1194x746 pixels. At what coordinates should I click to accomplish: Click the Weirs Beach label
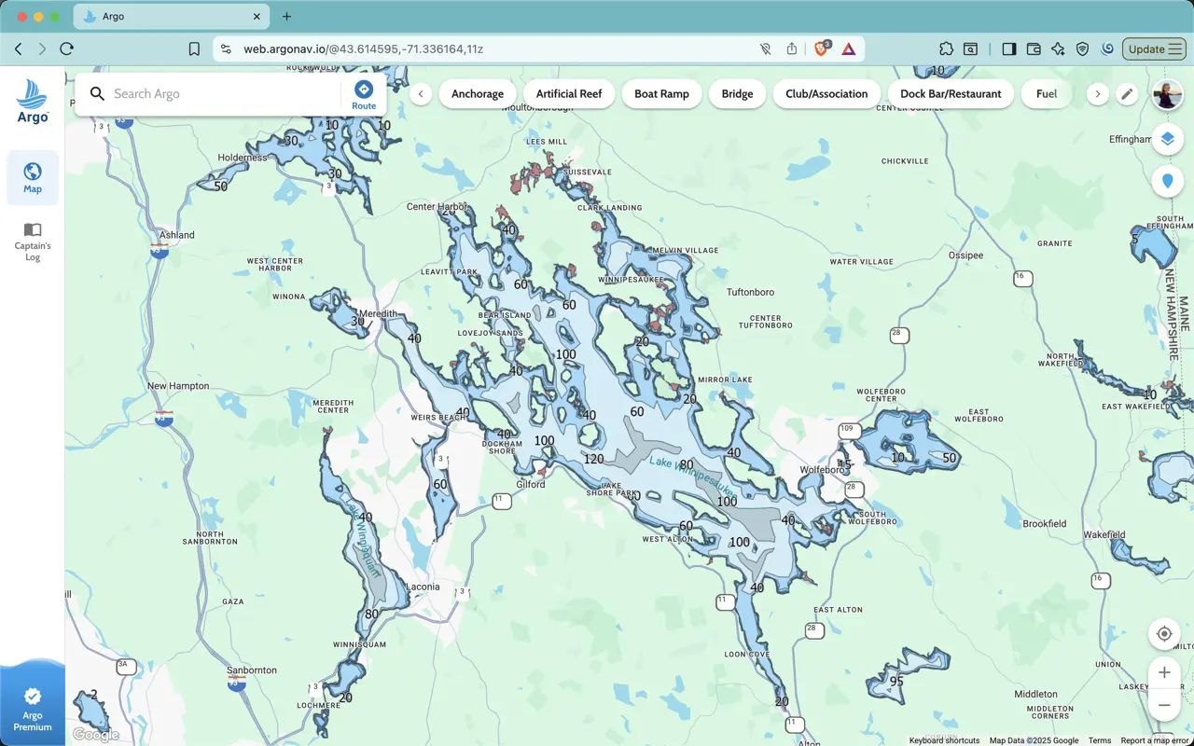coord(438,418)
